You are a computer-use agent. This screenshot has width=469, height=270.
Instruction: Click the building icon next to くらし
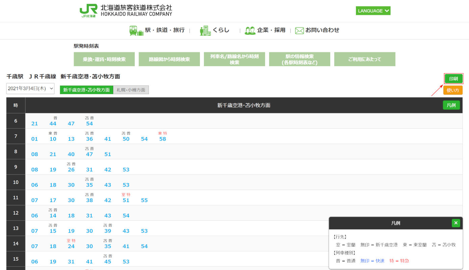coord(205,30)
